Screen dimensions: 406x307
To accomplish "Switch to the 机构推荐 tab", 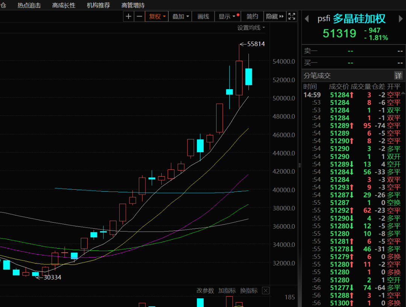I will 98,5.
